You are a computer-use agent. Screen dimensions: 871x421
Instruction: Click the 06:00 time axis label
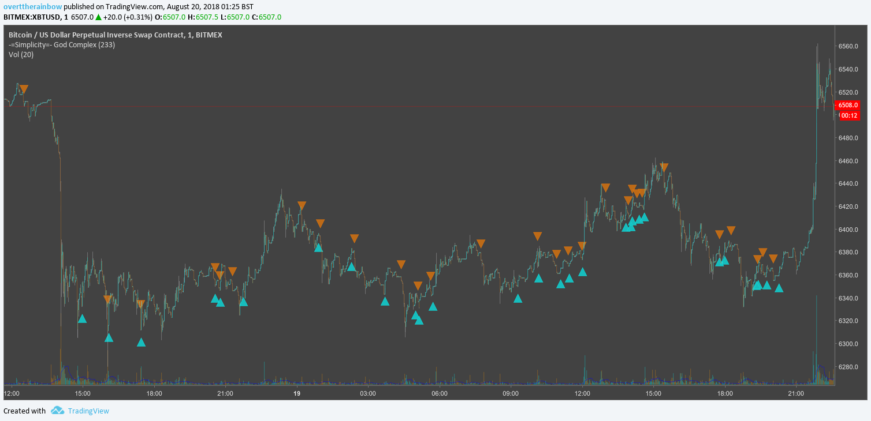[440, 393]
